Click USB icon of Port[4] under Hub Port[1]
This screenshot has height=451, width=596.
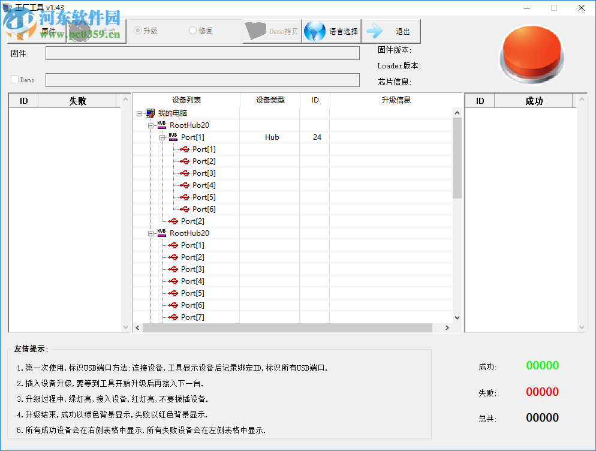(185, 185)
